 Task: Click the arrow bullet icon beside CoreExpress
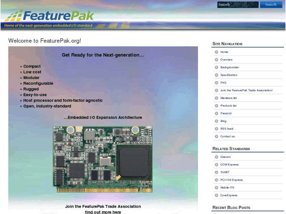pyautogui.click(x=216, y=195)
